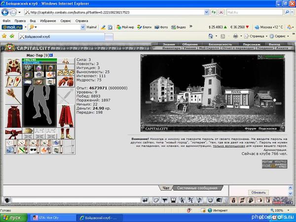
Task: Open the Избранное menu
Action: 48,21
